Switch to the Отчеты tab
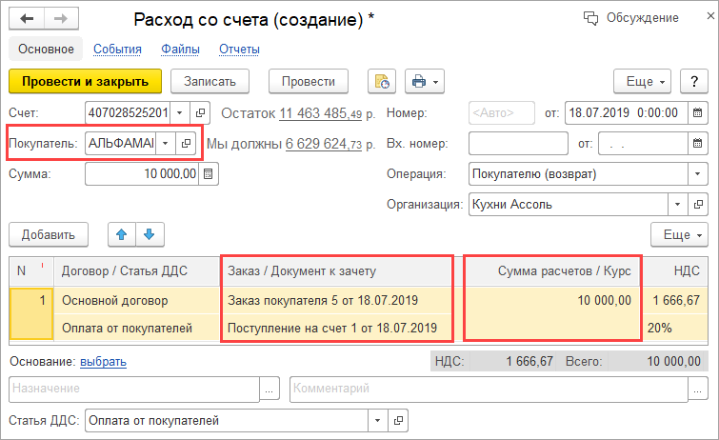This screenshot has height=440, width=719. pyautogui.click(x=239, y=50)
